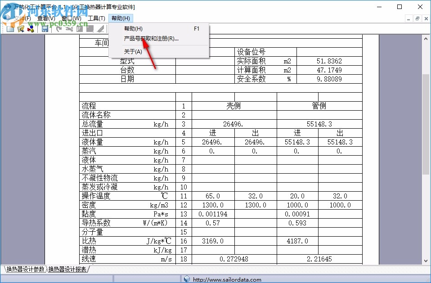Minimize the inner document window
The height and width of the screenshot is (283, 431).
coord(409,19)
